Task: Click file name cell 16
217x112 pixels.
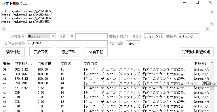Action: (x=62, y=92)
